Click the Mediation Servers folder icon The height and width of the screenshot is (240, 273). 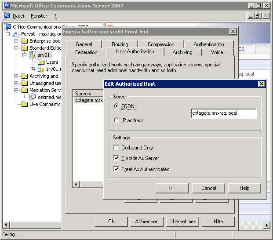pyautogui.click(x=24, y=90)
